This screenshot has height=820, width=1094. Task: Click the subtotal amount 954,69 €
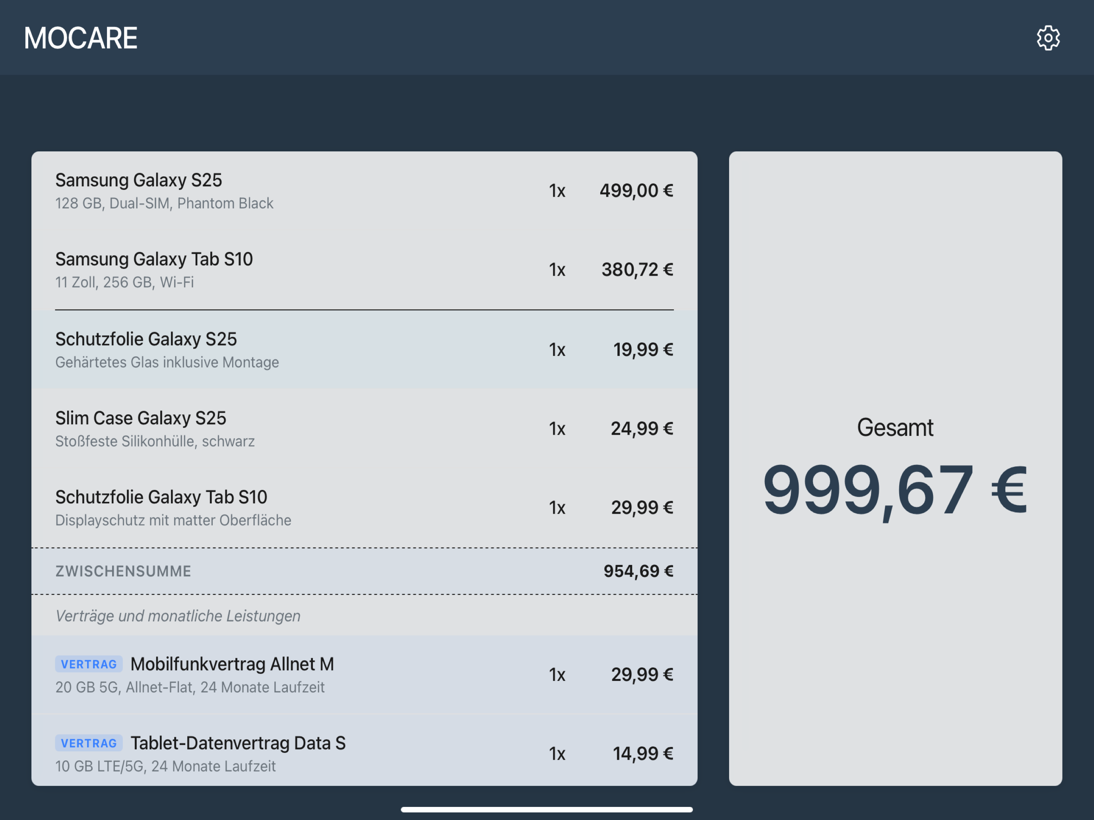click(x=638, y=571)
